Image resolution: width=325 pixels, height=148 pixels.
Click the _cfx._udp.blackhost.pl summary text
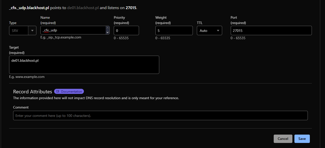pyautogui.click(x=29, y=8)
